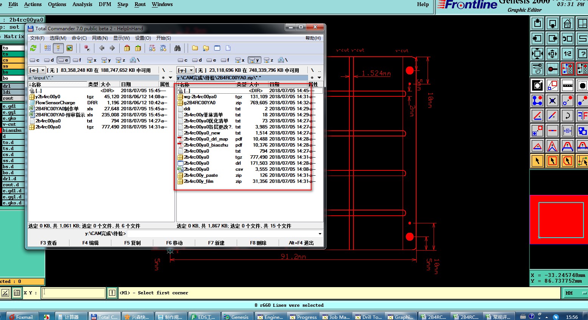Viewport: 588px width, 320px height.
Task: Click the pack files gift-box icon
Action: pyautogui.click(x=127, y=48)
